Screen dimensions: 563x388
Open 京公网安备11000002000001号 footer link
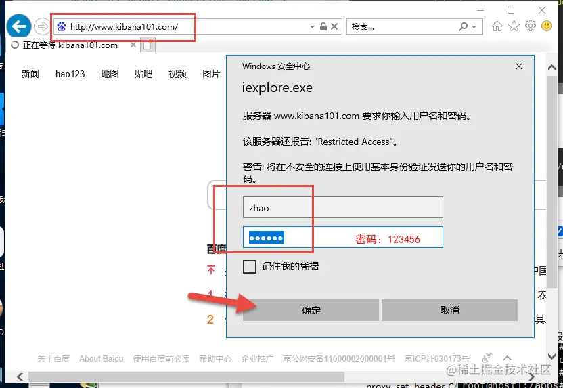[x=339, y=358]
